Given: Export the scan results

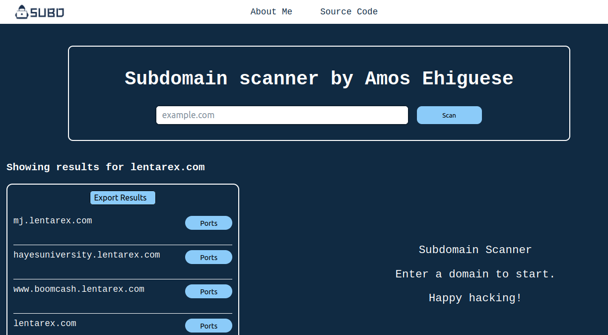Looking at the screenshot, I should coord(123,198).
